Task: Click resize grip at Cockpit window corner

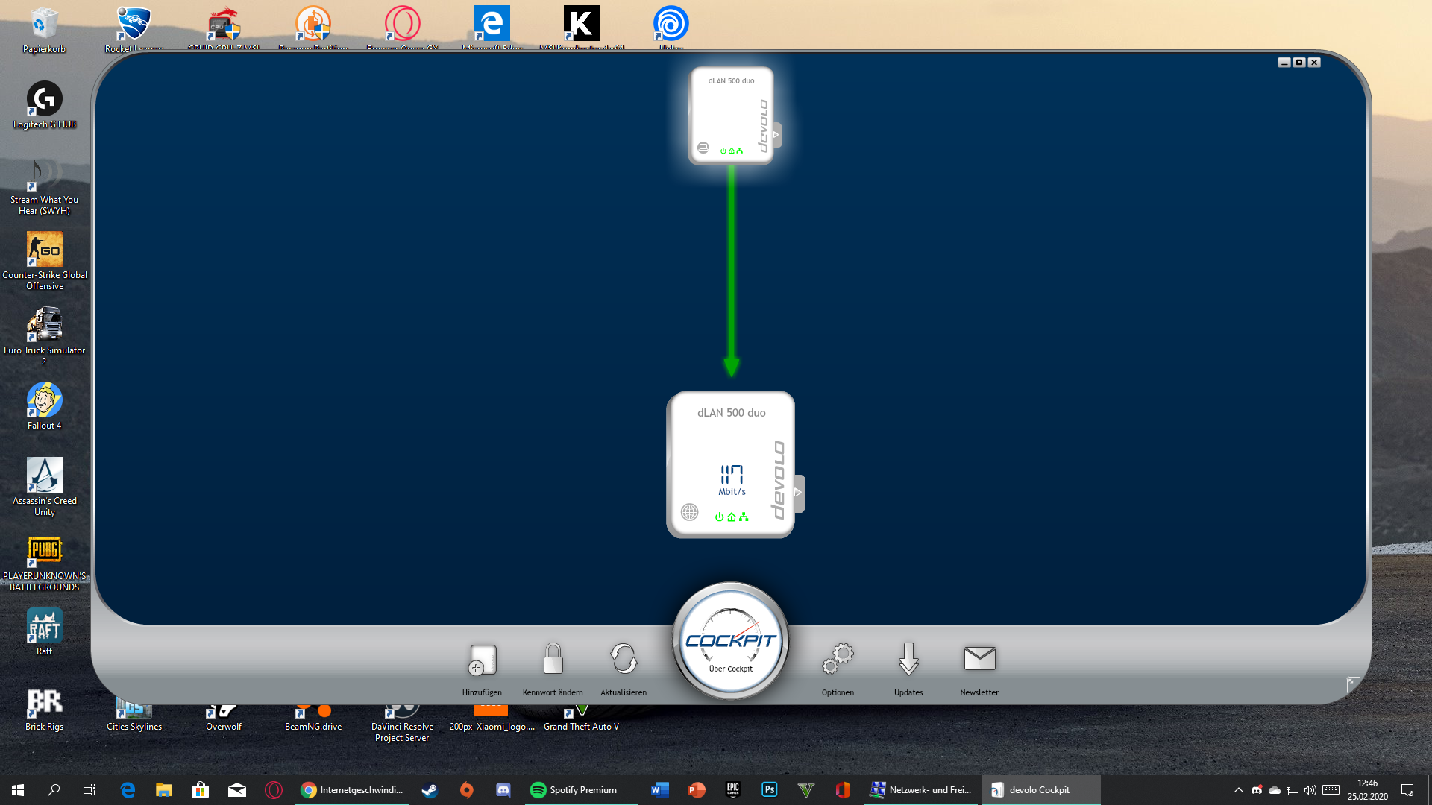Action: point(1352,683)
